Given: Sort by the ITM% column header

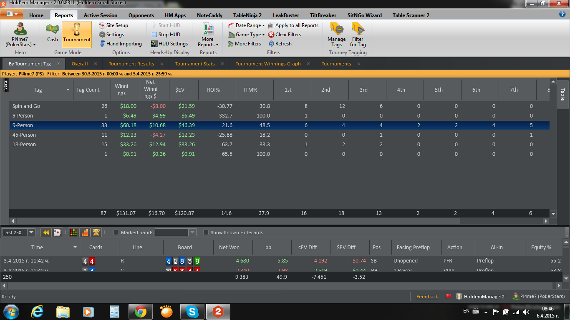Looking at the screenshot, I should click(x=250, y=90).
